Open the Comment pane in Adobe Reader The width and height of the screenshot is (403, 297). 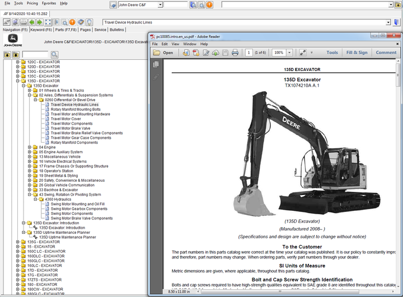coord(386,53)
